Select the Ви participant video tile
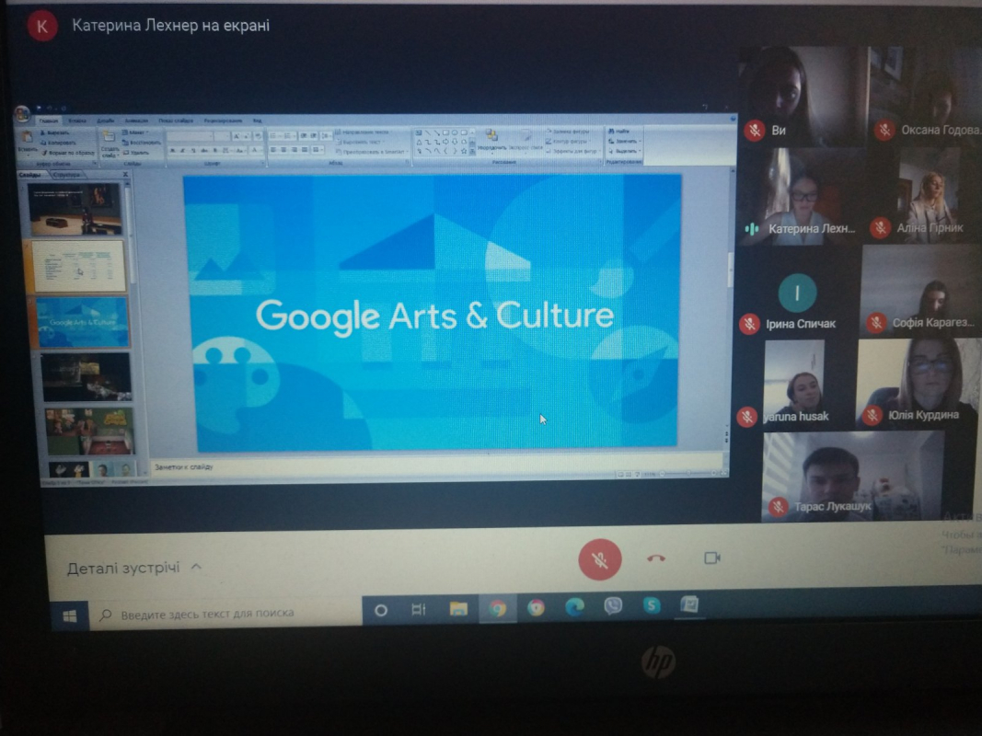 tap(803, 97)
